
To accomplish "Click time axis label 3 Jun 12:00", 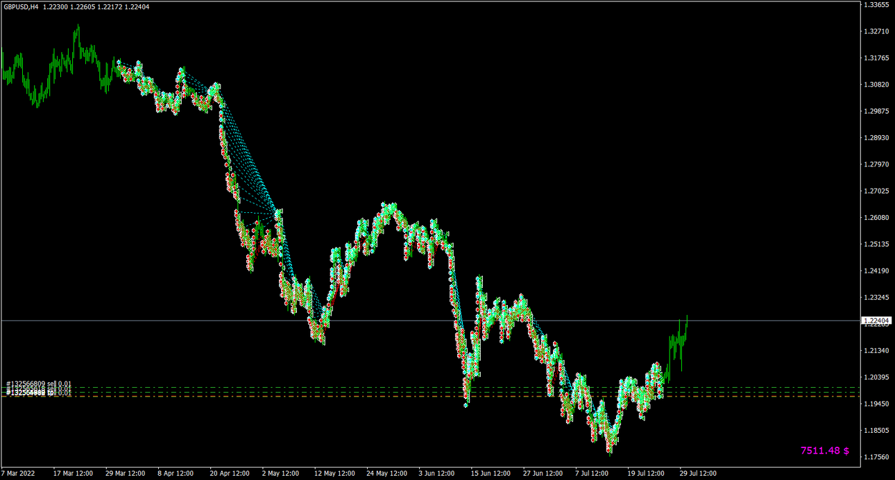I will 437,474.
